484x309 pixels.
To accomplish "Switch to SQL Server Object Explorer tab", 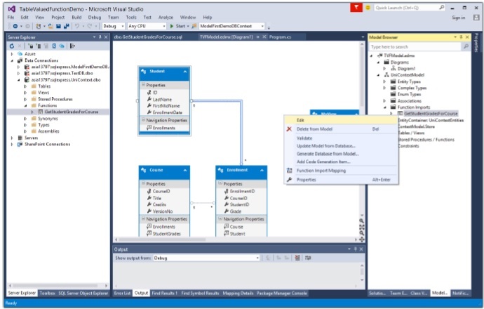I will pyautogui.click(x=83, y=293).
